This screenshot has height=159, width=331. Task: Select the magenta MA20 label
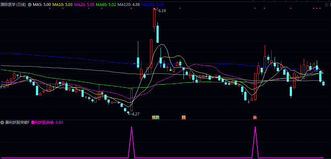click(84, 4)
